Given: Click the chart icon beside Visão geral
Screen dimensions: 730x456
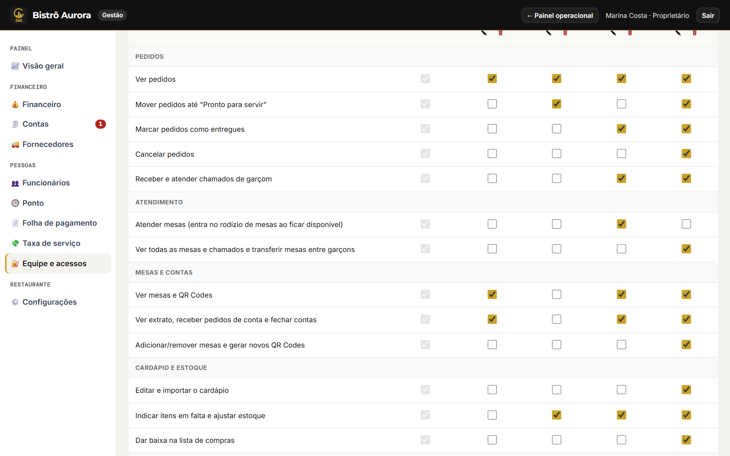Looking at the screenshot, I should (15, 66).
